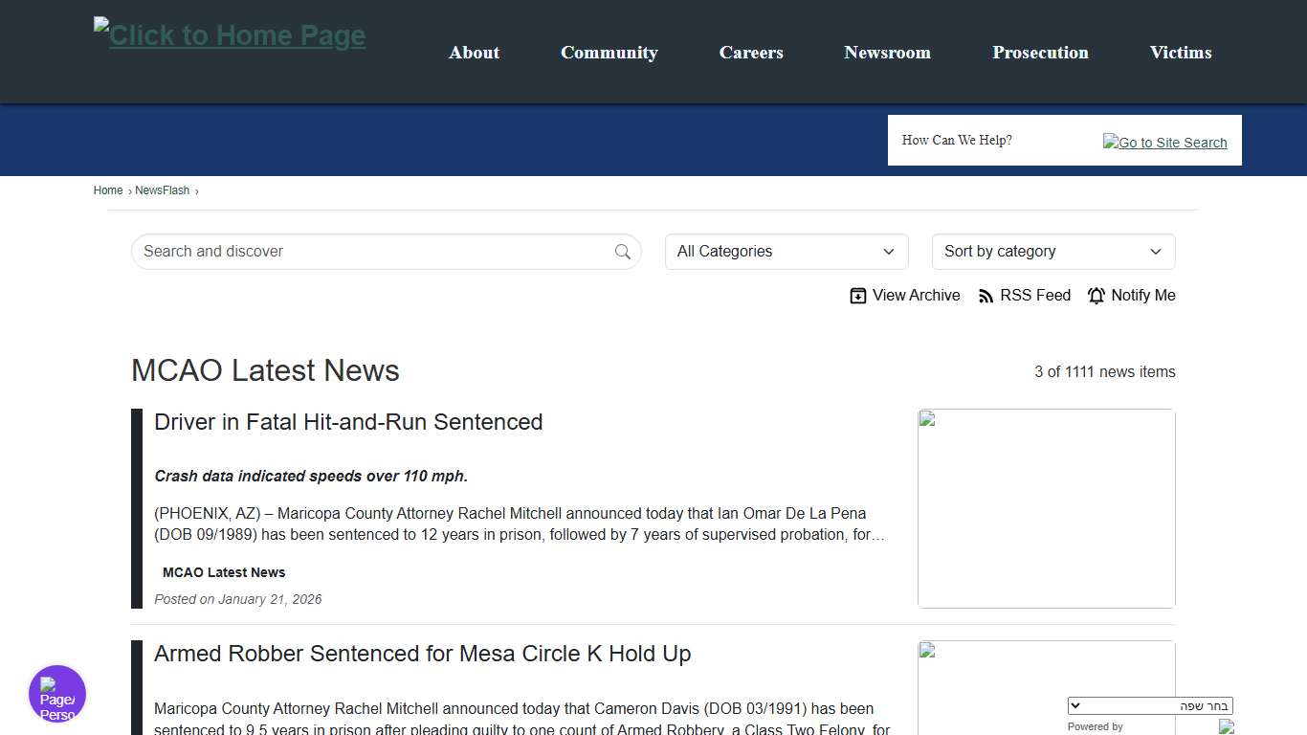Open the Go to Site Search icon
1307x735 pixels.
[1164, 142]
